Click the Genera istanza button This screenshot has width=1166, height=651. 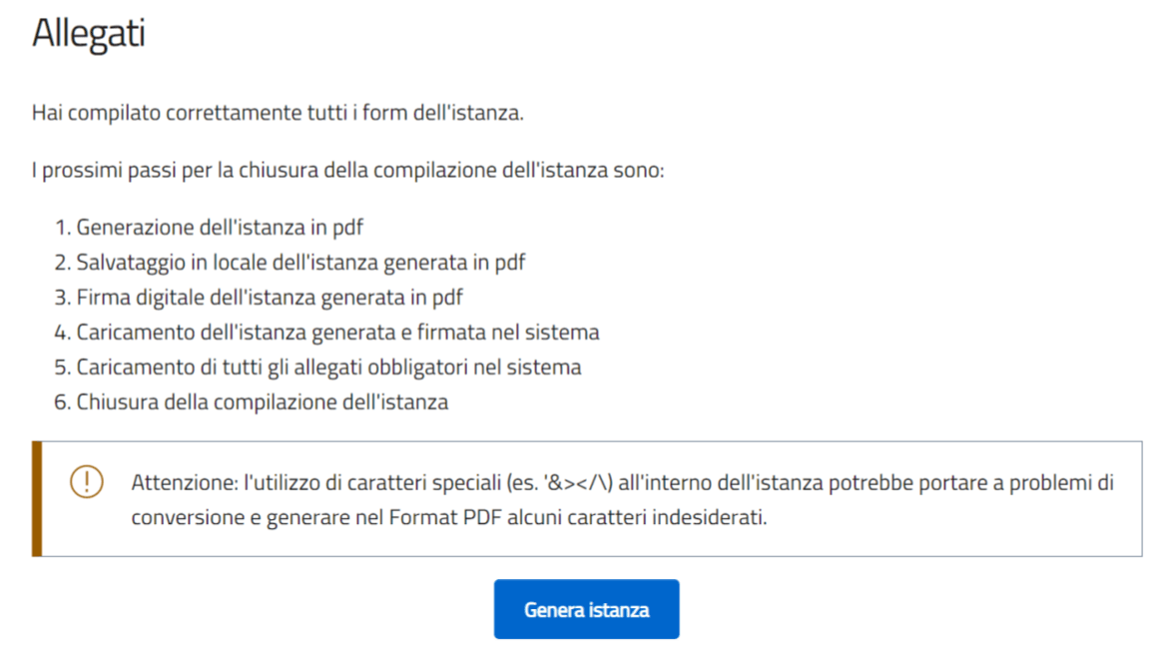tap(586, 609)
